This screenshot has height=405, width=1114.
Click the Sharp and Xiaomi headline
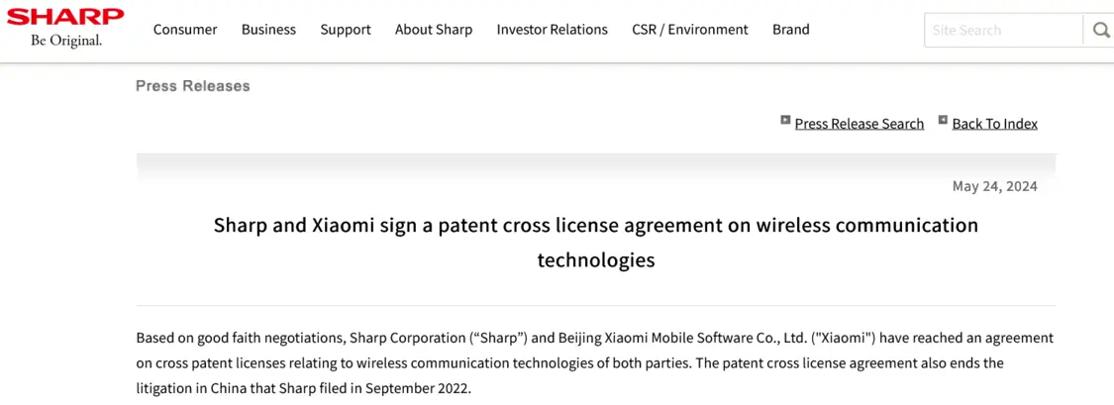click(596, 243)
